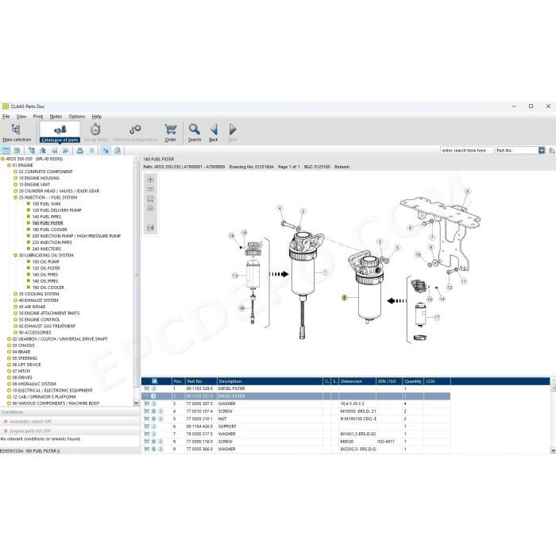Collapse 30 LUBRICATING OIL SYSTEM node
556x556 pixels.
coord(16,255)
